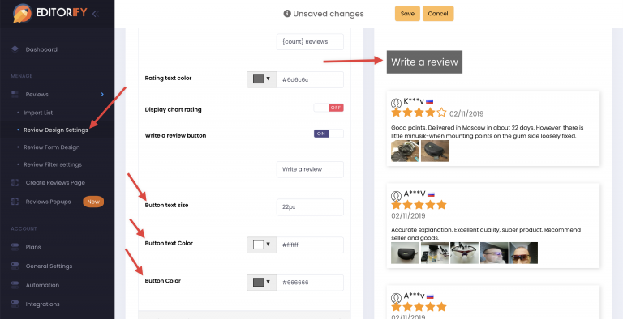Click the #ffffff hex color field
This screenshot has height=319, width=623.
coord(310,245)
